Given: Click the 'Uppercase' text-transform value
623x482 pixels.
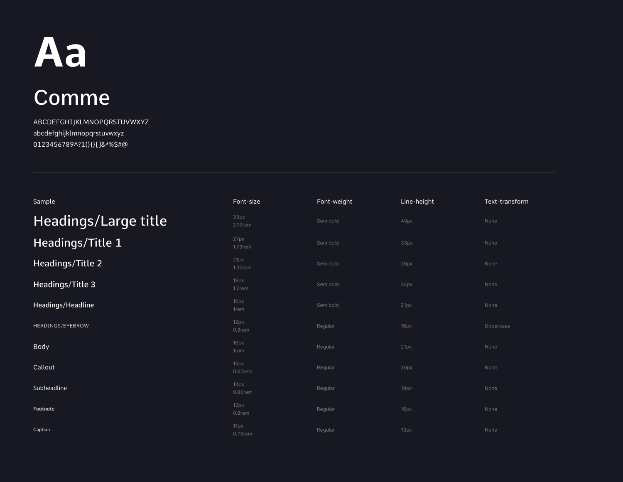Looking at the screenshot, I should 497,326.
